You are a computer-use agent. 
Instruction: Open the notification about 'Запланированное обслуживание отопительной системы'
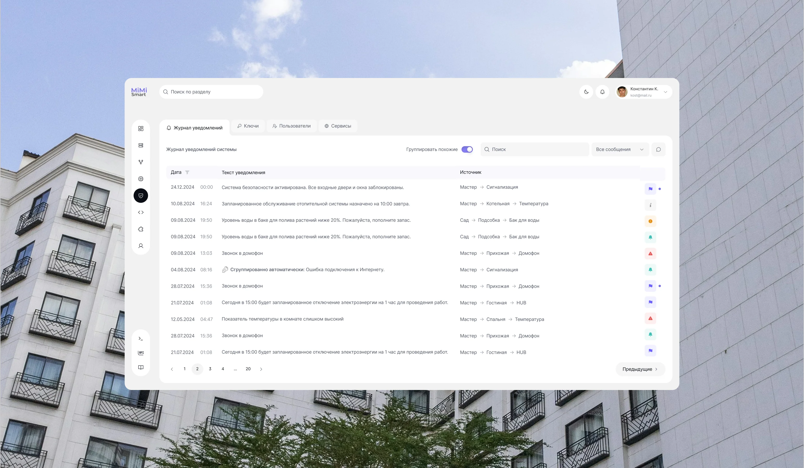click(315, 204)
